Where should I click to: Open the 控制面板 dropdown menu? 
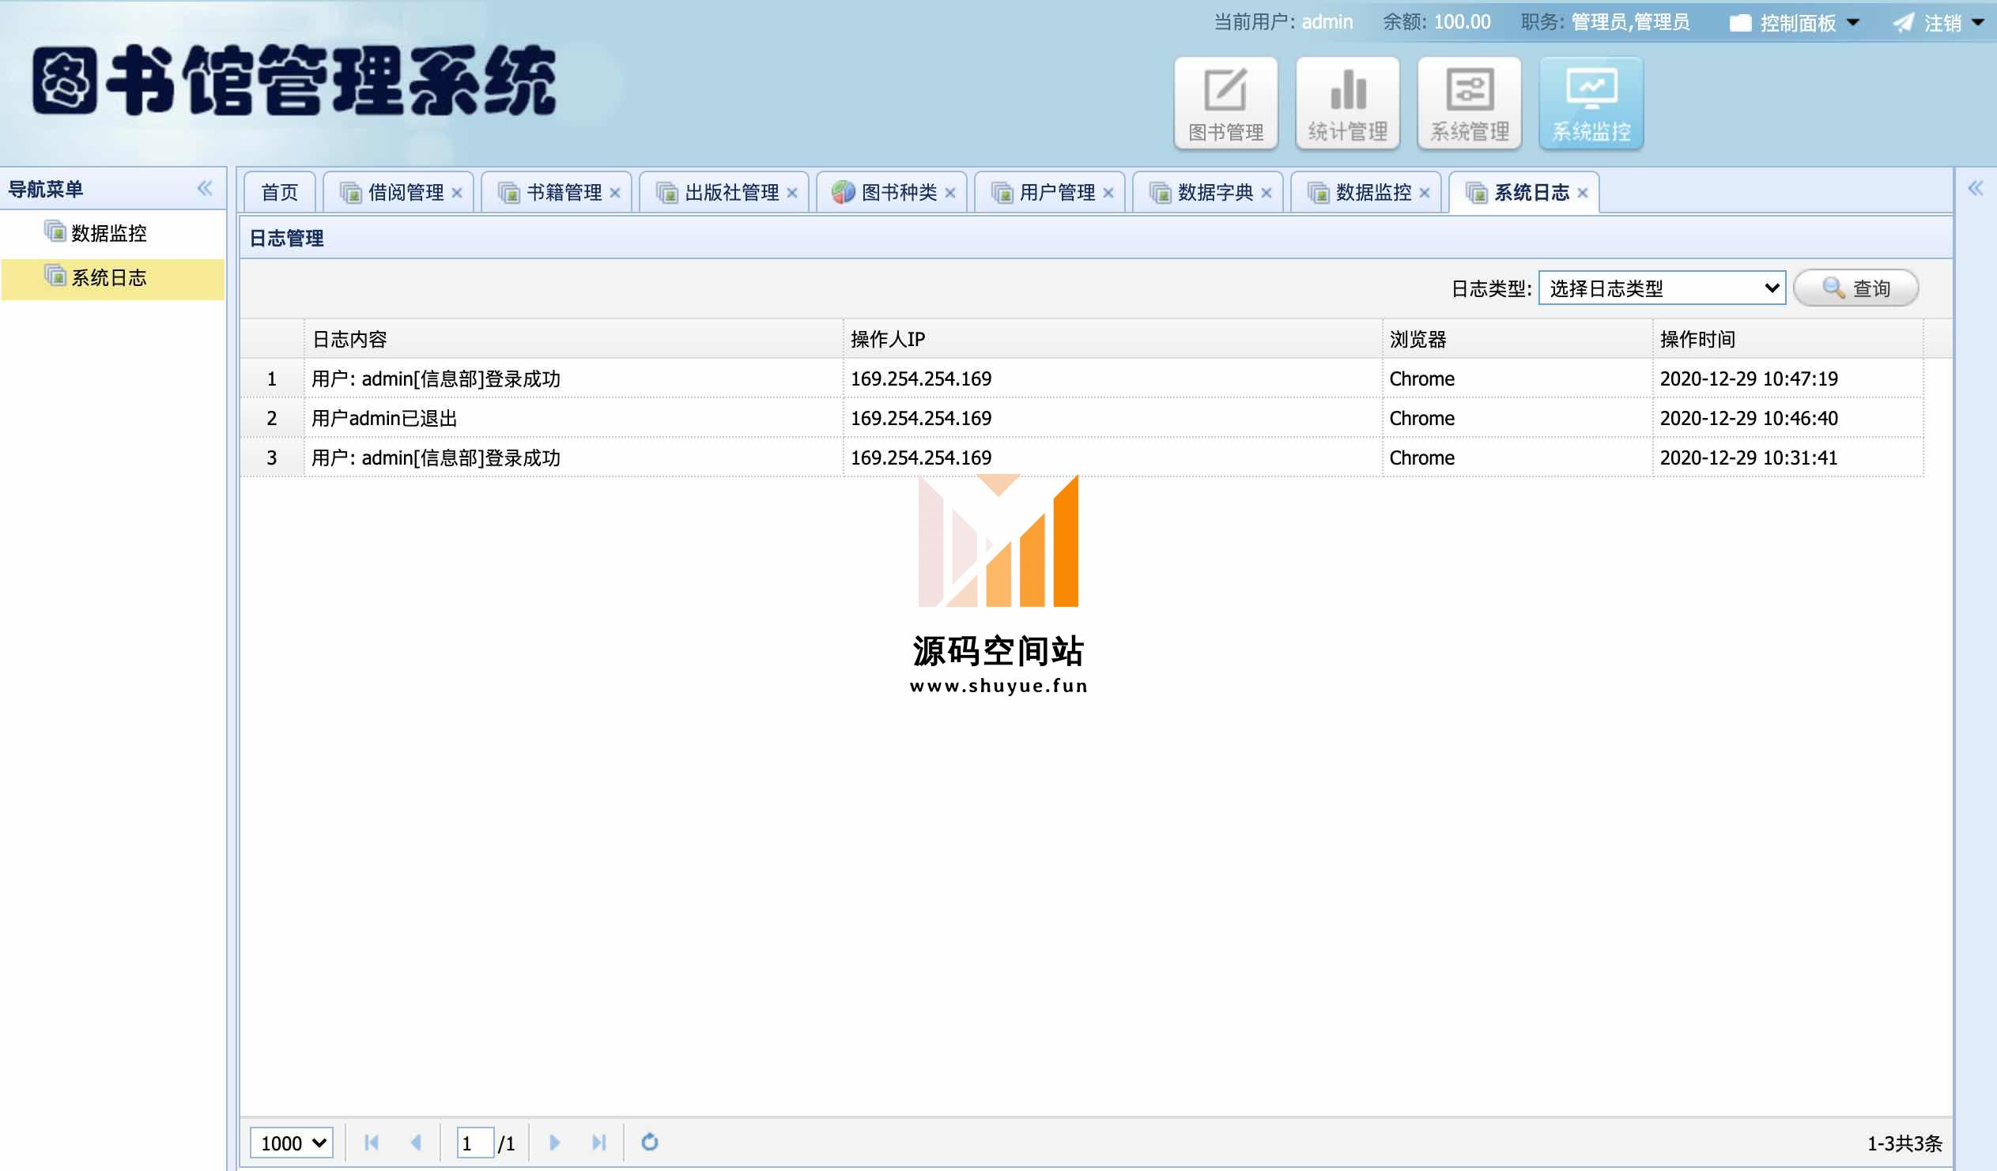tap(1794, 23)
